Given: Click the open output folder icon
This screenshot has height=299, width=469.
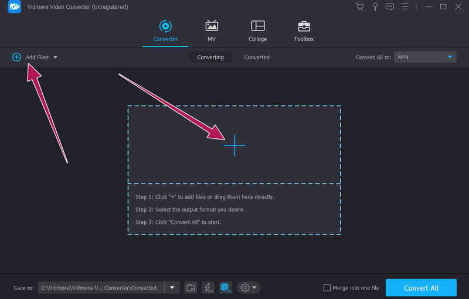Looking at the screenshot, I should coord(191,287).
